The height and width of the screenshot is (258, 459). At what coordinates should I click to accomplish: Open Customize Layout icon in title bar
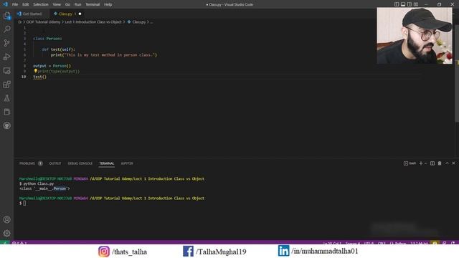pos(416,4)
